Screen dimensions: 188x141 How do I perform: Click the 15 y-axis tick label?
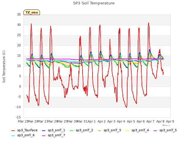[x=19, y=56]
